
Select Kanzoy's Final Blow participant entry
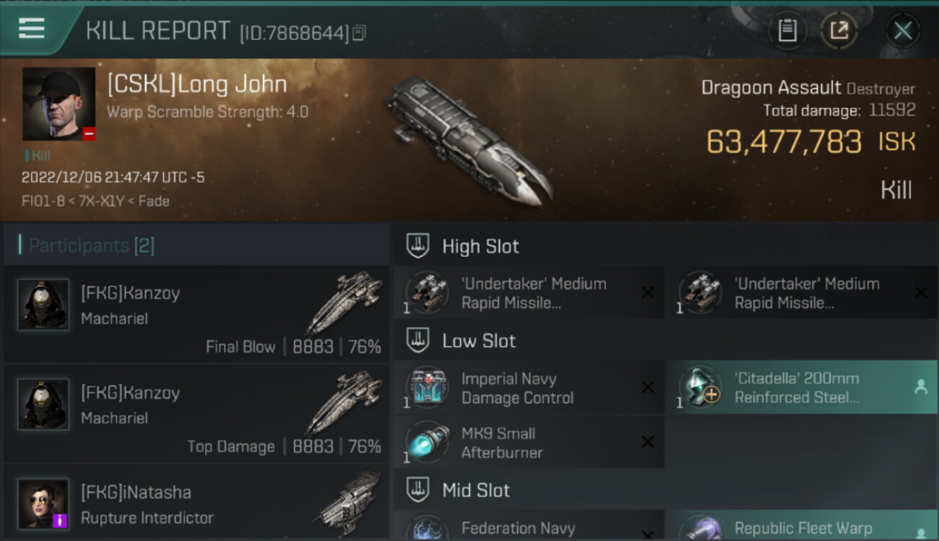pos(196,314)
